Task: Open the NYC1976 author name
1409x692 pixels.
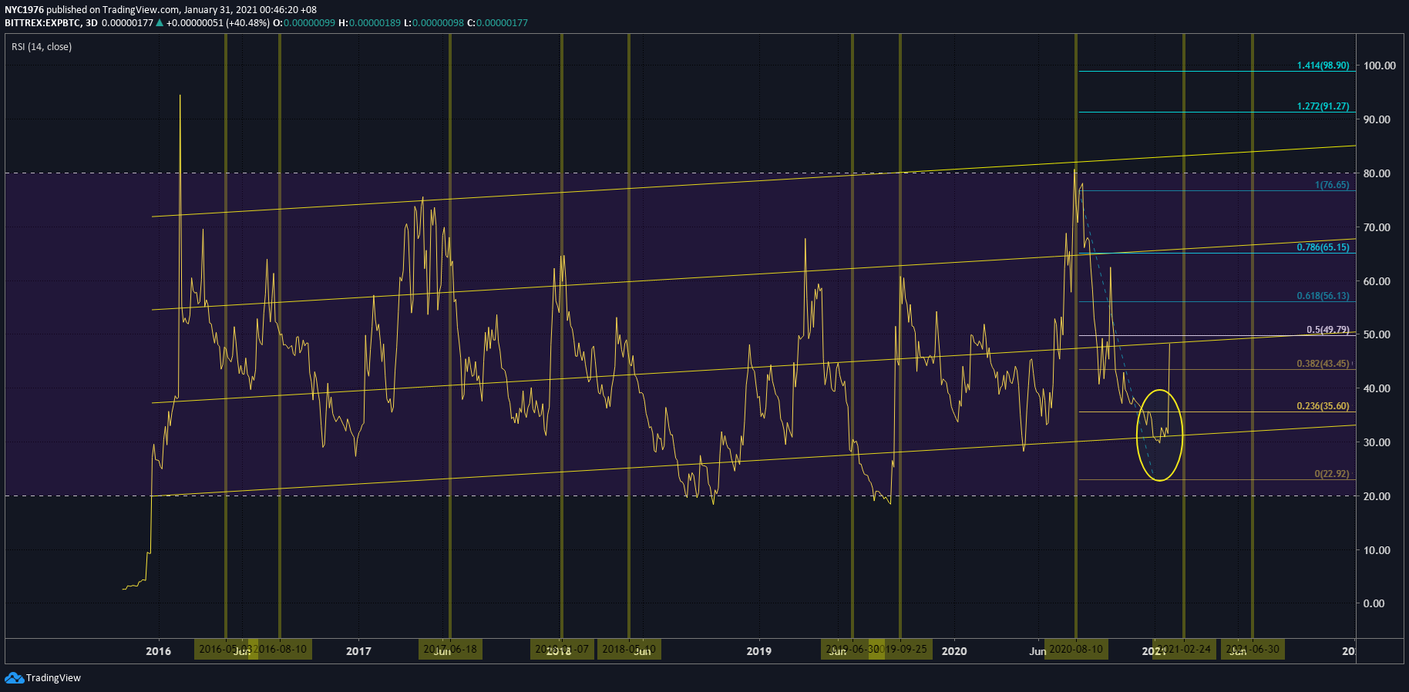Action: click(24, 10)
